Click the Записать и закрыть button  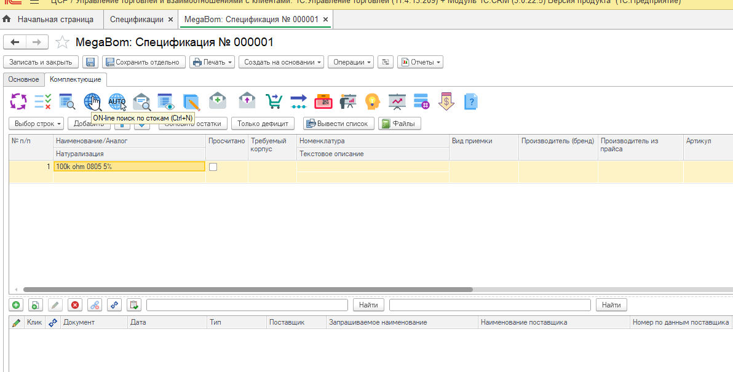click(x=41, y=62)
